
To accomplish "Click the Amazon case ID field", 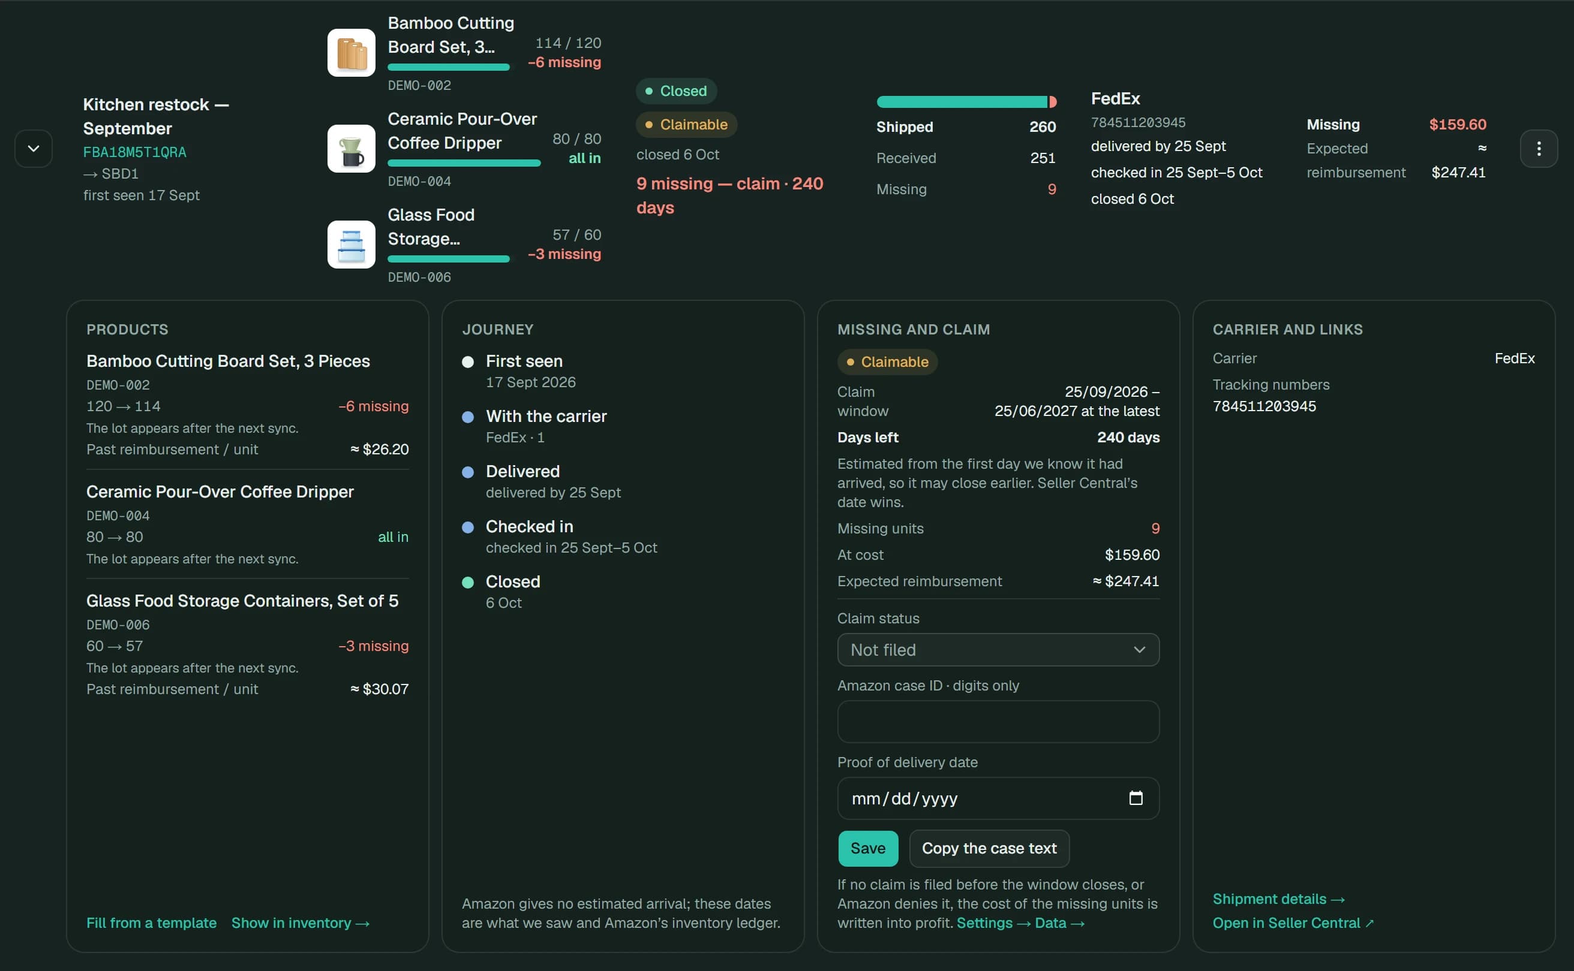I will 998,722.
